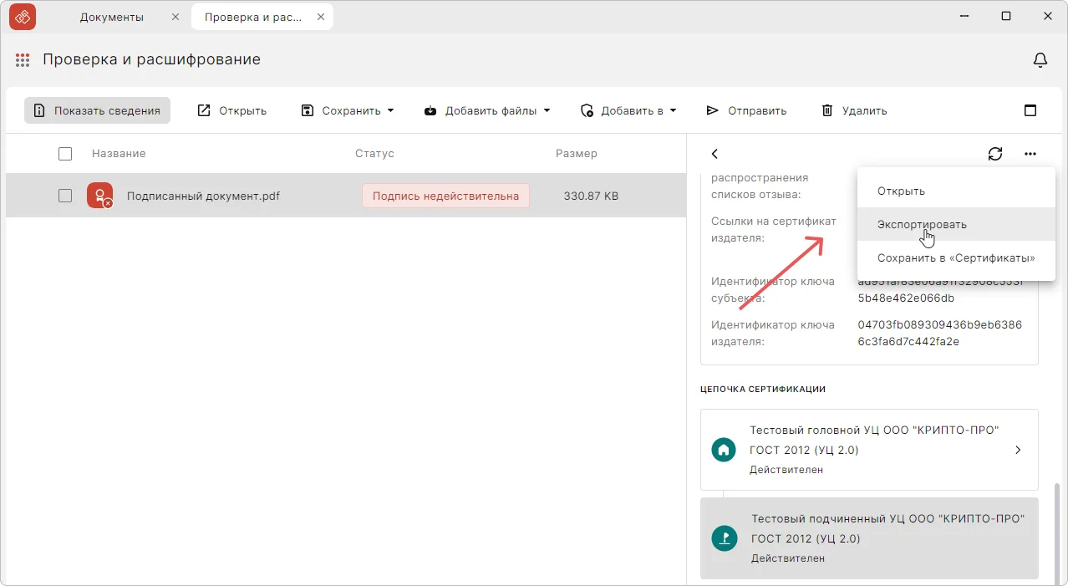Expand the Сохранить dropdown
Image resolution: width=1068 pixels, height=586 pixels.
click(348, 110)
